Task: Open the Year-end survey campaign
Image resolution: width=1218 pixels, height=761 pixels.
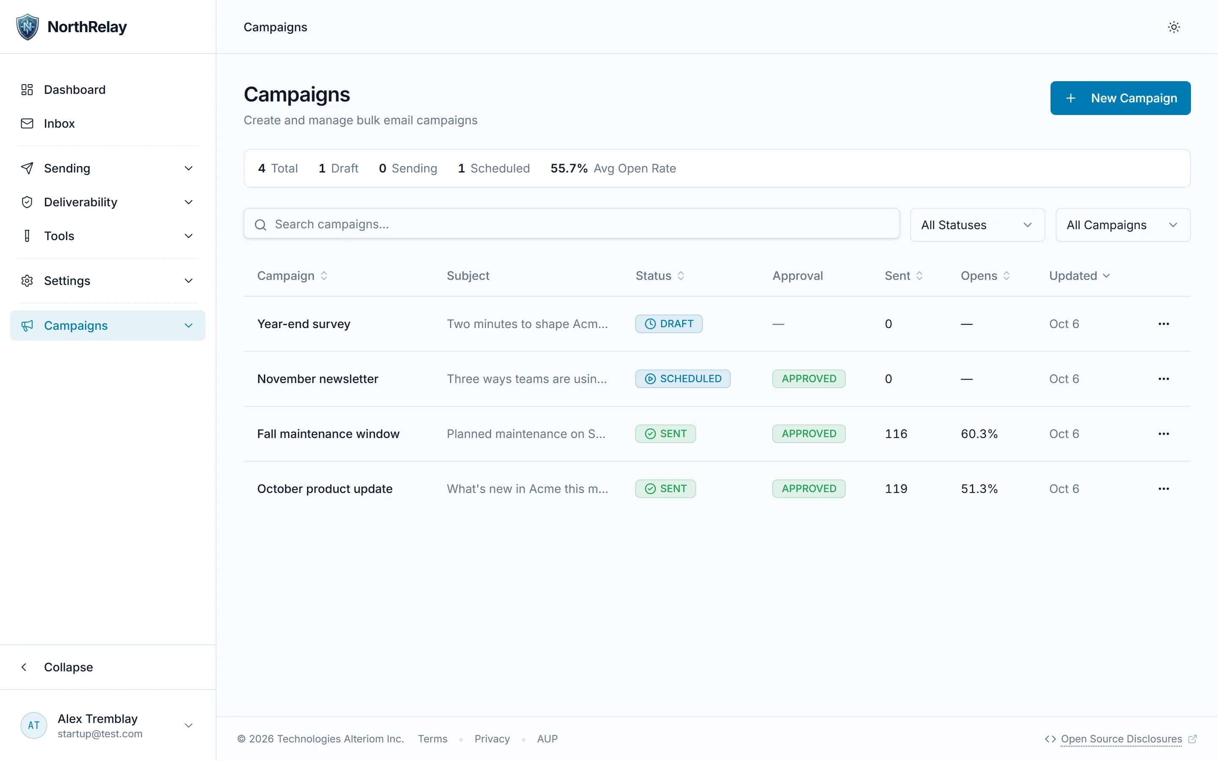Action: click(x=304, y=323)
